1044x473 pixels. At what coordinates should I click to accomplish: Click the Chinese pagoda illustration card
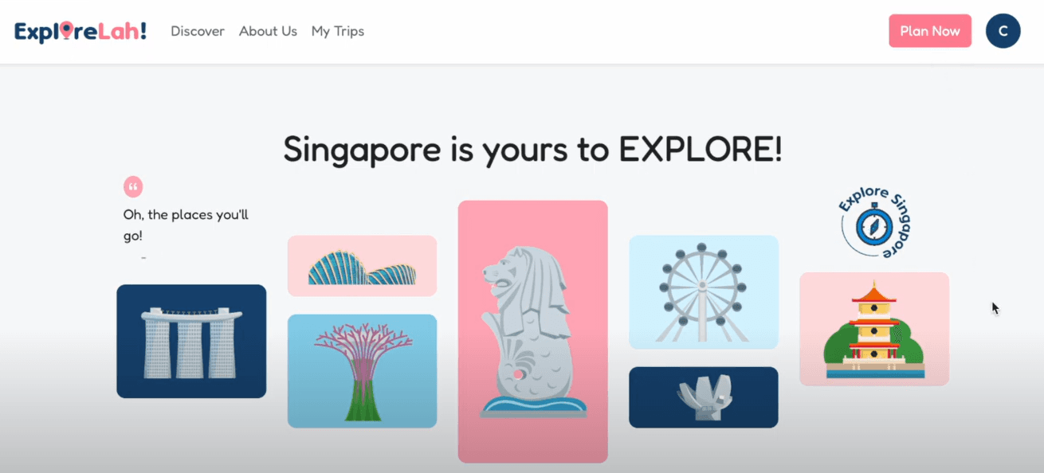[873, 329]
